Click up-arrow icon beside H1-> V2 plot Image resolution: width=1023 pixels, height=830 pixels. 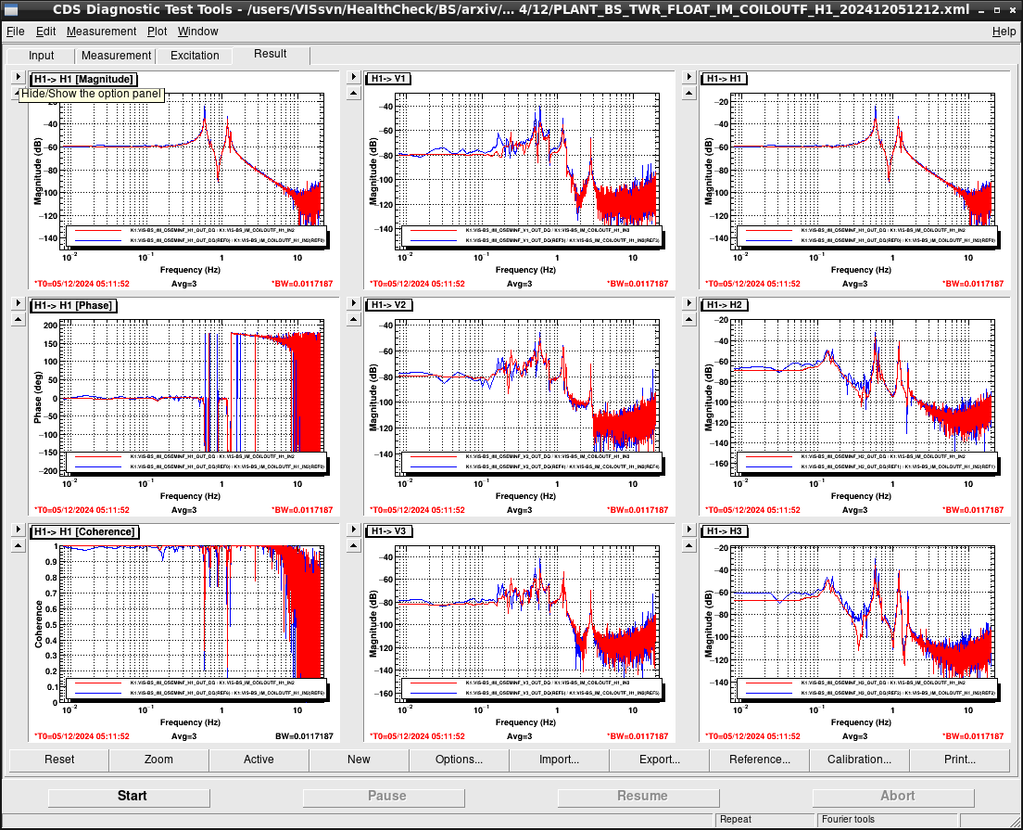[x=354, y=320]
